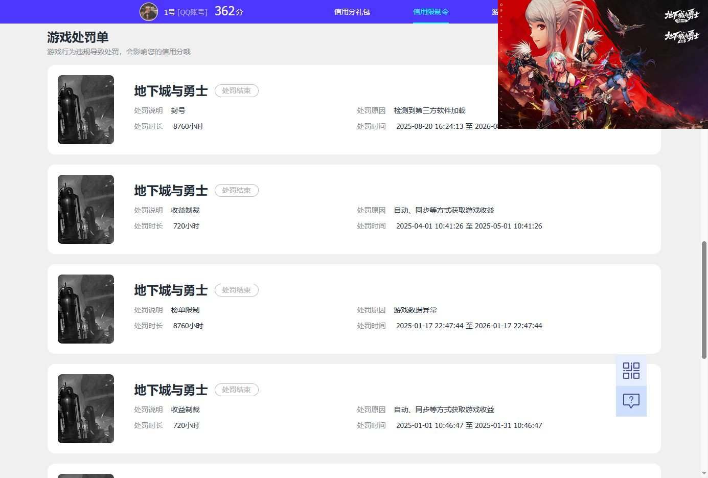Click the reason 游戏数据异常
This screenshot has width=708, height=478.
[x=416, y=310]
